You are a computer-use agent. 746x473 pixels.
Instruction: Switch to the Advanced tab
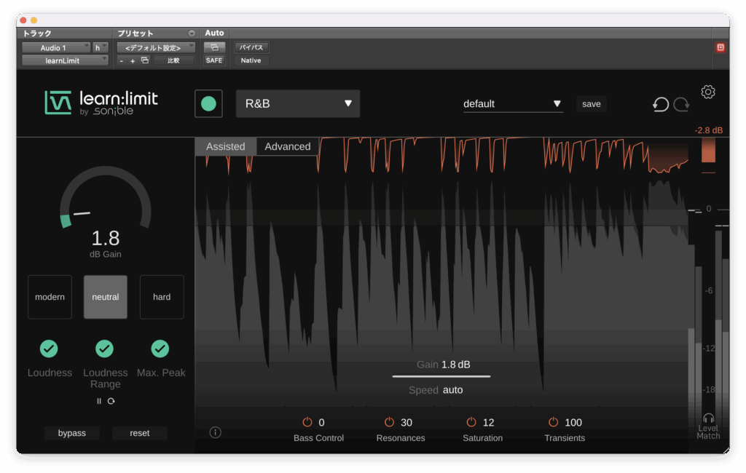(x=287, y=146)
